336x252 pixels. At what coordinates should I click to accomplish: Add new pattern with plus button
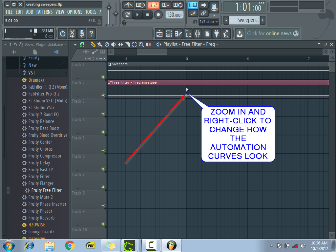tap(263, 20)
